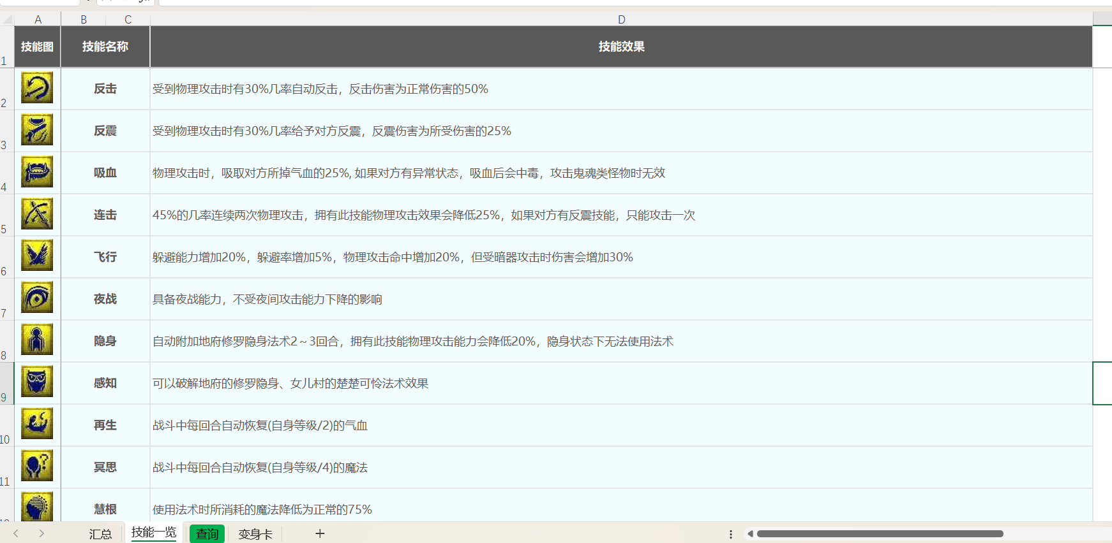This screenshot has width=1112, height=543.
Task: Switch to the 汇总 sheet tab
Action: (x=100, y=534)
